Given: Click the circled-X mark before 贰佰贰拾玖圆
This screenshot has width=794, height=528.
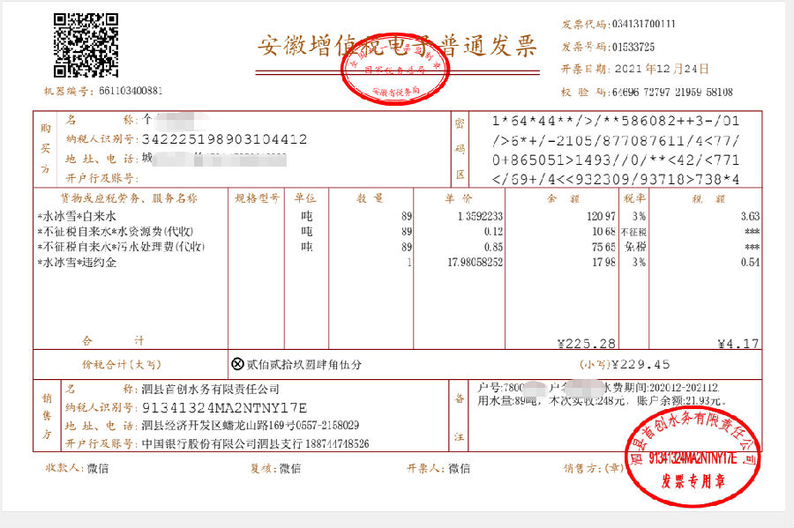Looking at the screenshot, I should pyautogui.click(x=237, y=364).
